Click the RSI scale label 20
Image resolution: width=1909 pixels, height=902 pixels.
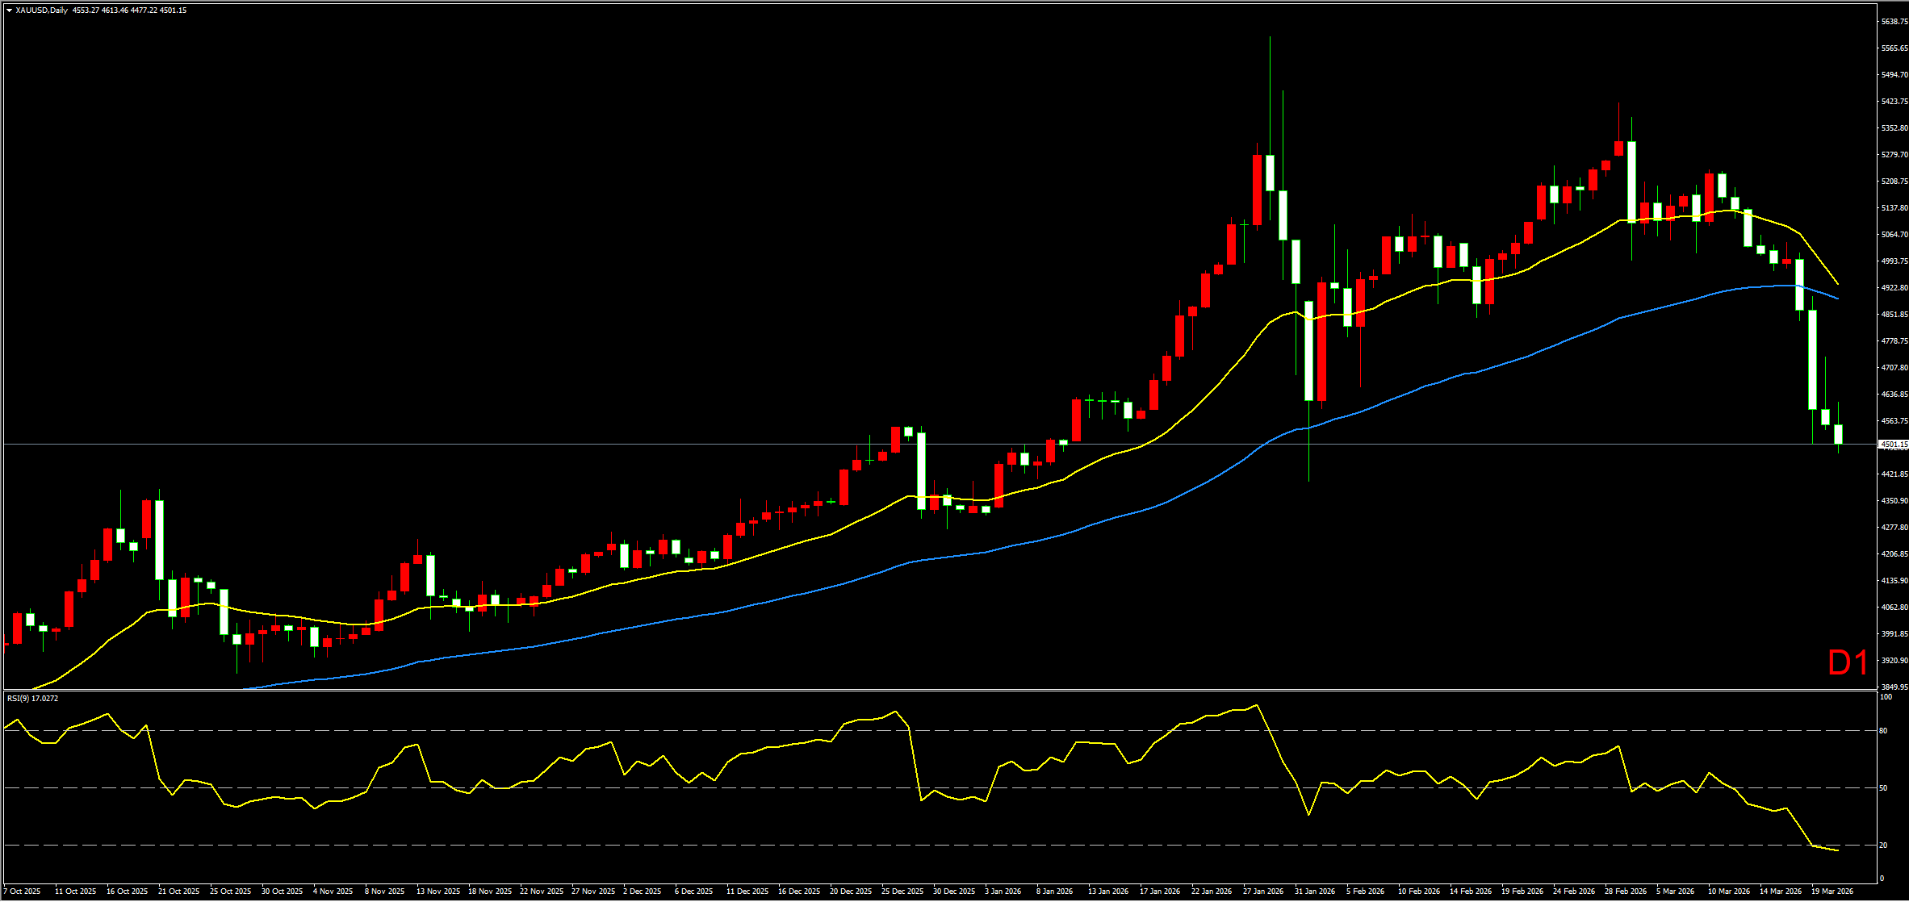click(1883, 846)
